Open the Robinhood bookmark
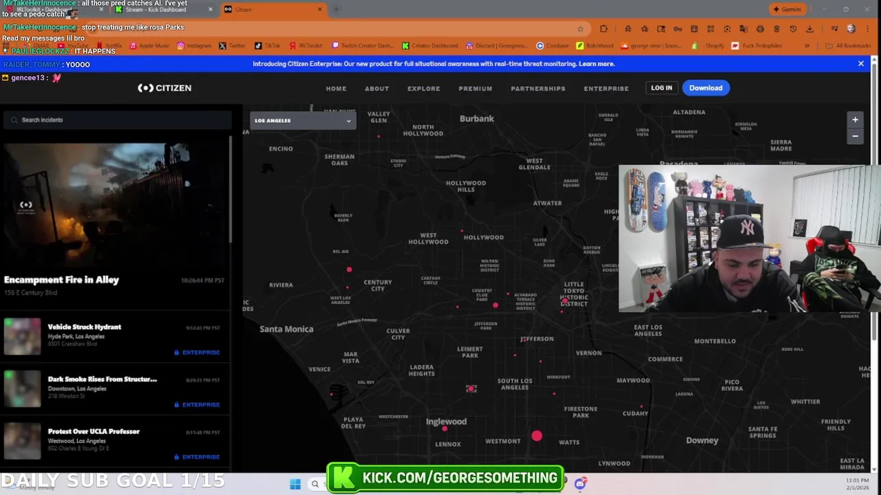Viewport: 881px width, 495px height. (595, 46)
